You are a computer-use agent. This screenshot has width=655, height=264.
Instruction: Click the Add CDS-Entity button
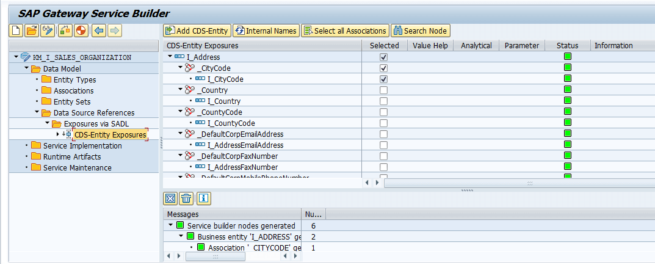197,31
